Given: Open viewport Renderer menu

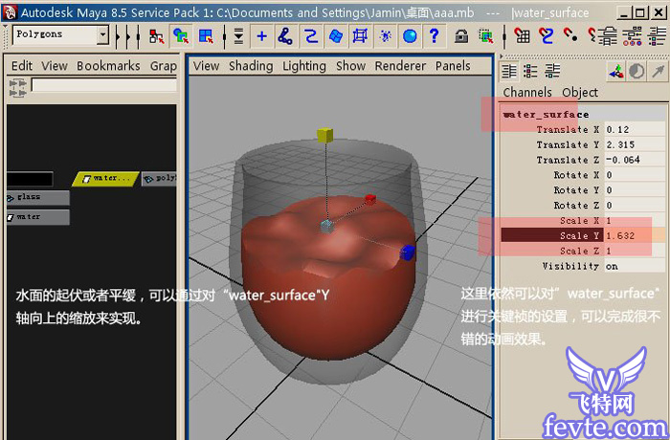Looking at the screenshot, I should [400, 66].
